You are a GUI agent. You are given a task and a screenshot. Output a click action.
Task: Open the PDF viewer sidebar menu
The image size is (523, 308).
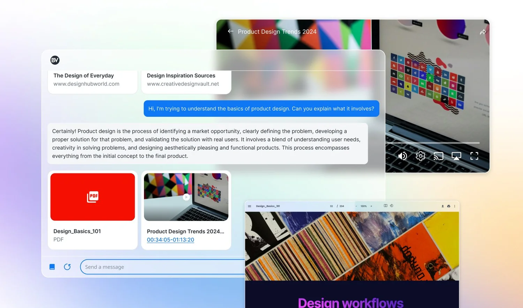coord(250,206)
